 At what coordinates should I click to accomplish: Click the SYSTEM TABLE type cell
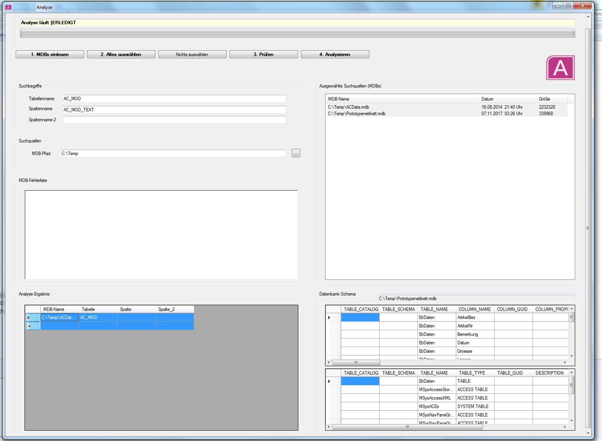(x=475, y=406)
